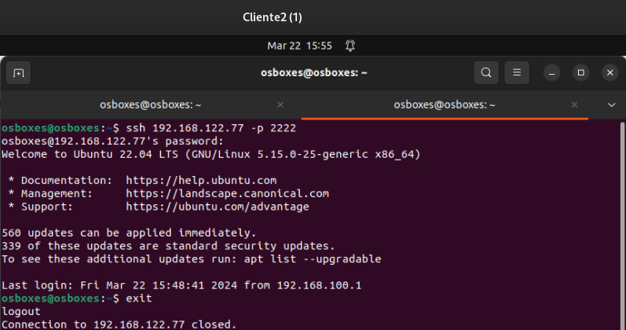Switch to the first osboxes@osboxes tab

point(151,104)
